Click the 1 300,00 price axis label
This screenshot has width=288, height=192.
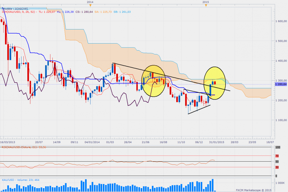pyautogui.click(x=281, y=81)
